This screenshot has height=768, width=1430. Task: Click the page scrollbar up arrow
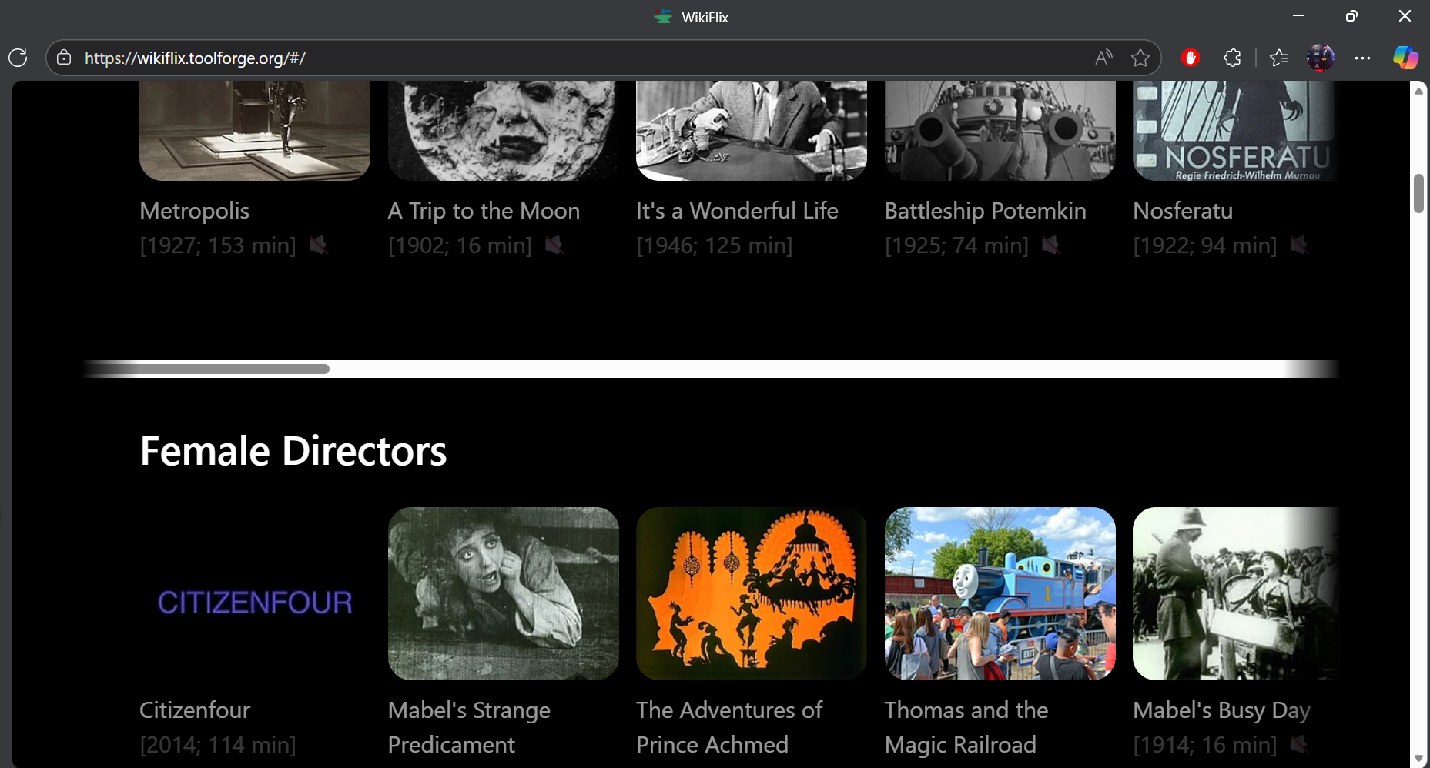pos(1418,91)
